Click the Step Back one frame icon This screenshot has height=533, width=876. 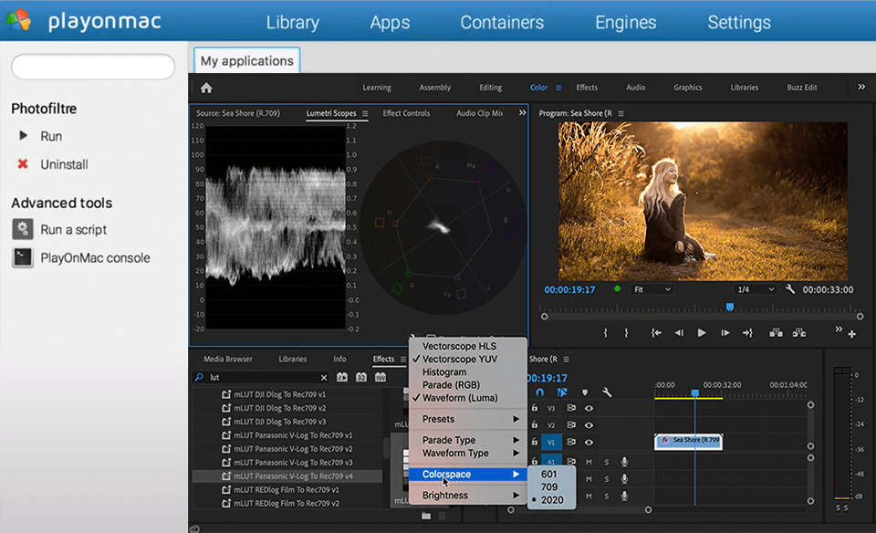[678, 333]
